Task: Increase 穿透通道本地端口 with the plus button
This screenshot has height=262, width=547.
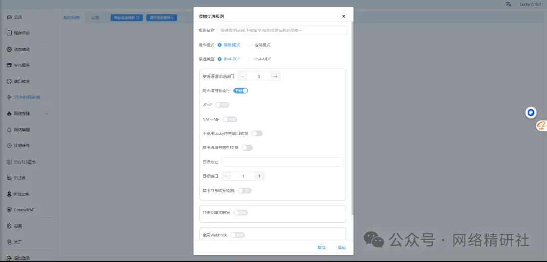Action: (x=276, y=77)
